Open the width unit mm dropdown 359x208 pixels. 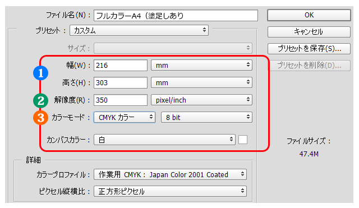pyautogui.click(x=201, y=66)
